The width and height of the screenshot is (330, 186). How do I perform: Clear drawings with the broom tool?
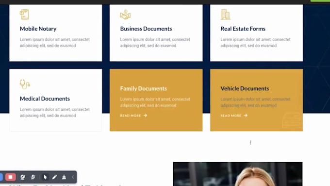(x=64, y=177)
